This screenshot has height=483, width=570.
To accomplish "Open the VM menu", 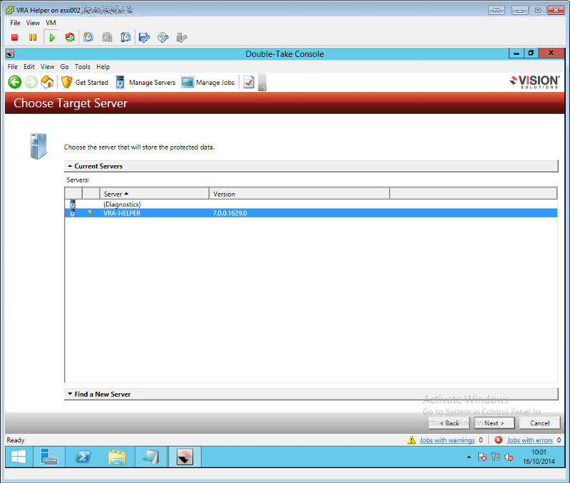I will (x=51, y=23).
